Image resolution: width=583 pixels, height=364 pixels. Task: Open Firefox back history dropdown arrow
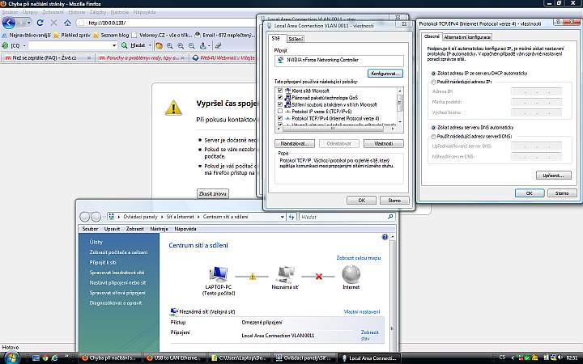(x=28, y=23)
